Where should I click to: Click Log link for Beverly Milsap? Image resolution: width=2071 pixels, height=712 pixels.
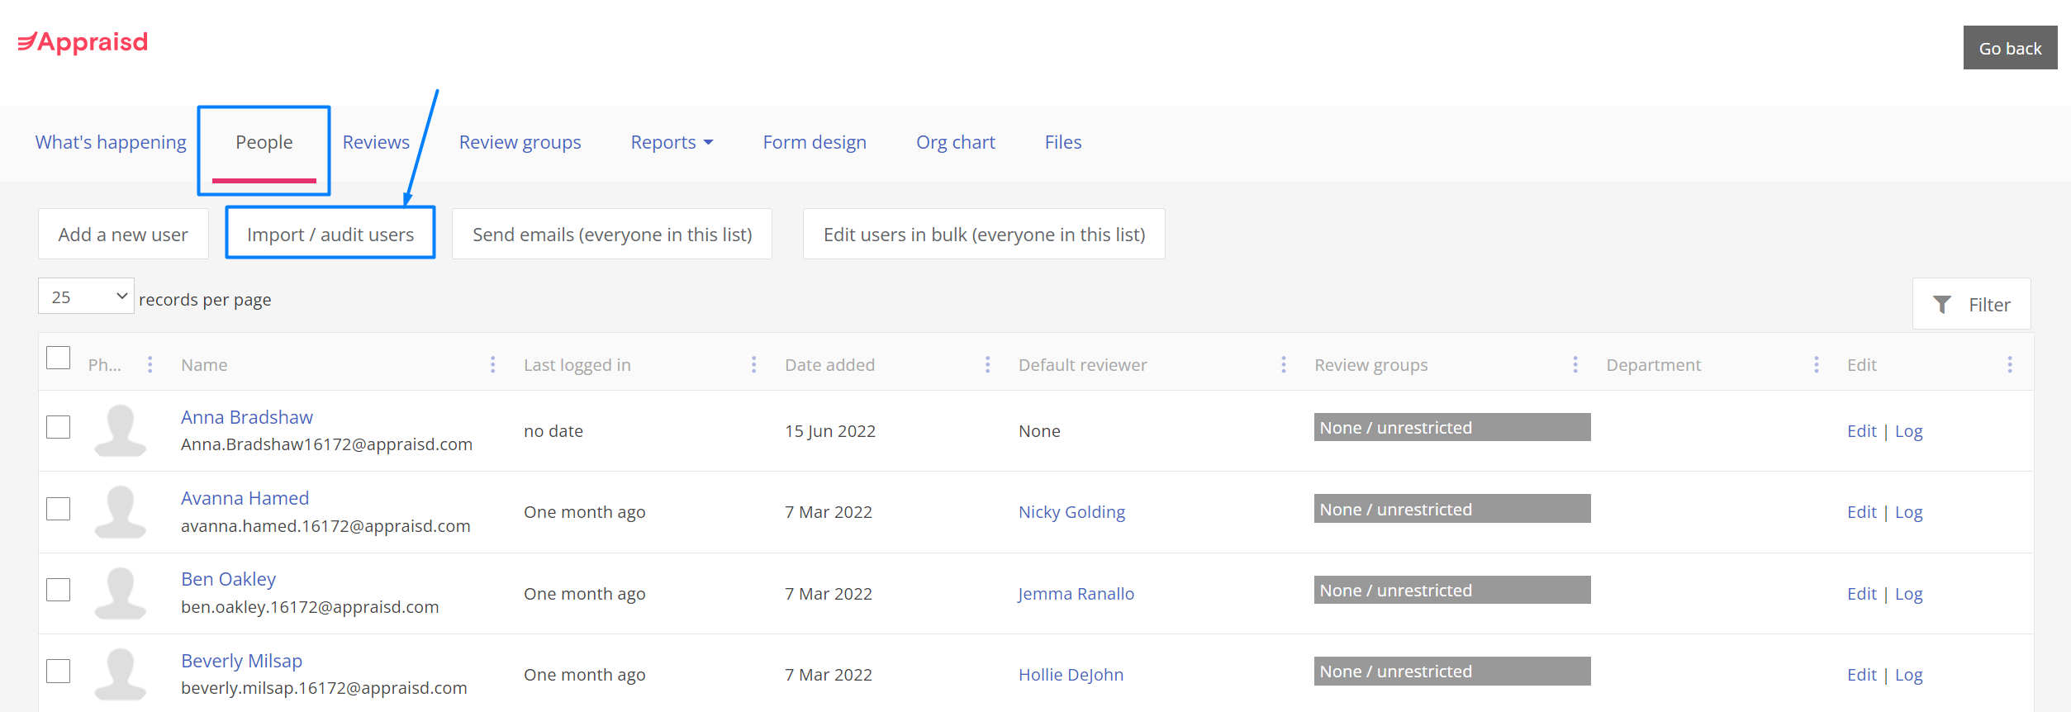click(x=1908, y=675)
